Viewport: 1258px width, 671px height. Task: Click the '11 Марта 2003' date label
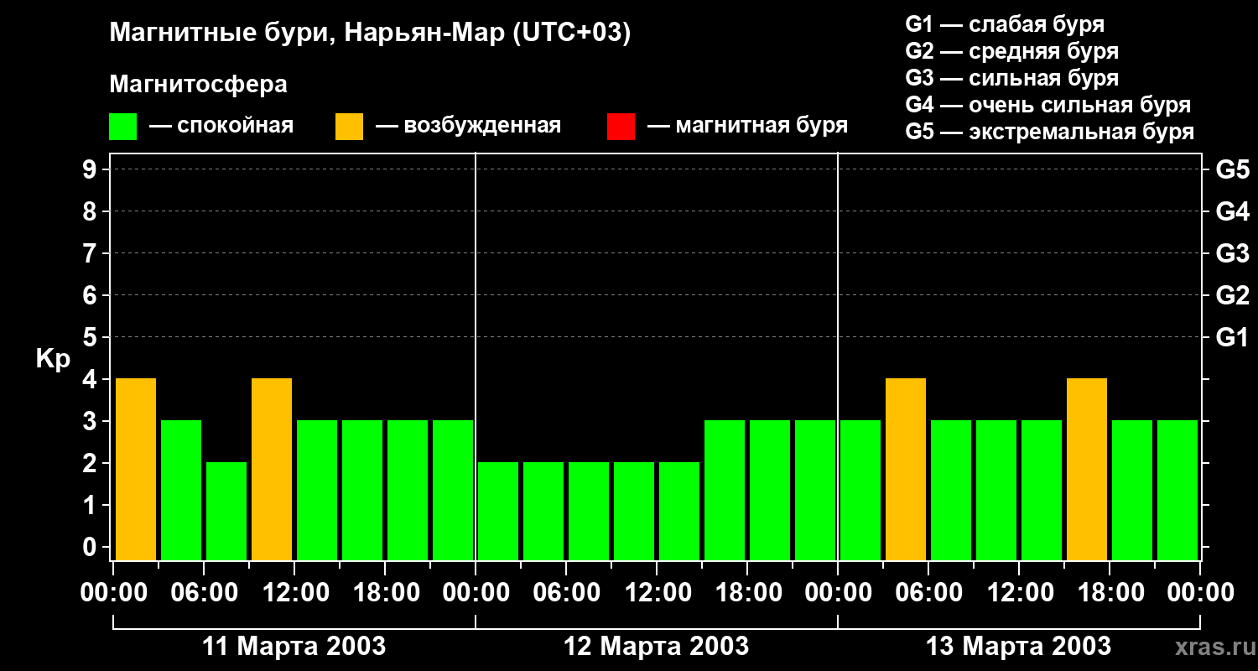[x=294, y=646]
